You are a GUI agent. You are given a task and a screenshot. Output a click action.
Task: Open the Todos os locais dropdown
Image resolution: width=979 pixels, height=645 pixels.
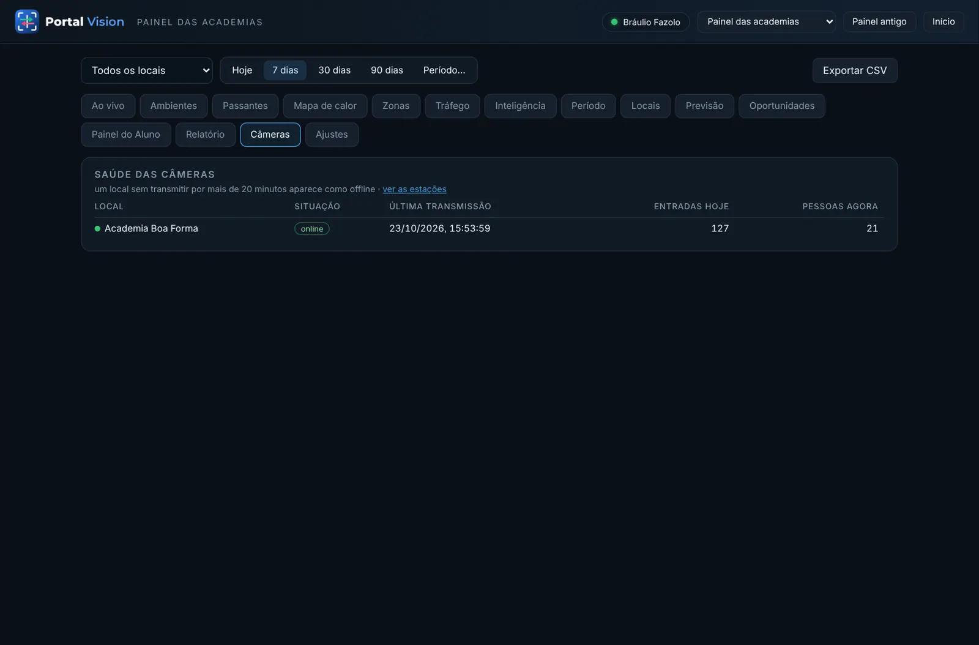coord(147,70)
